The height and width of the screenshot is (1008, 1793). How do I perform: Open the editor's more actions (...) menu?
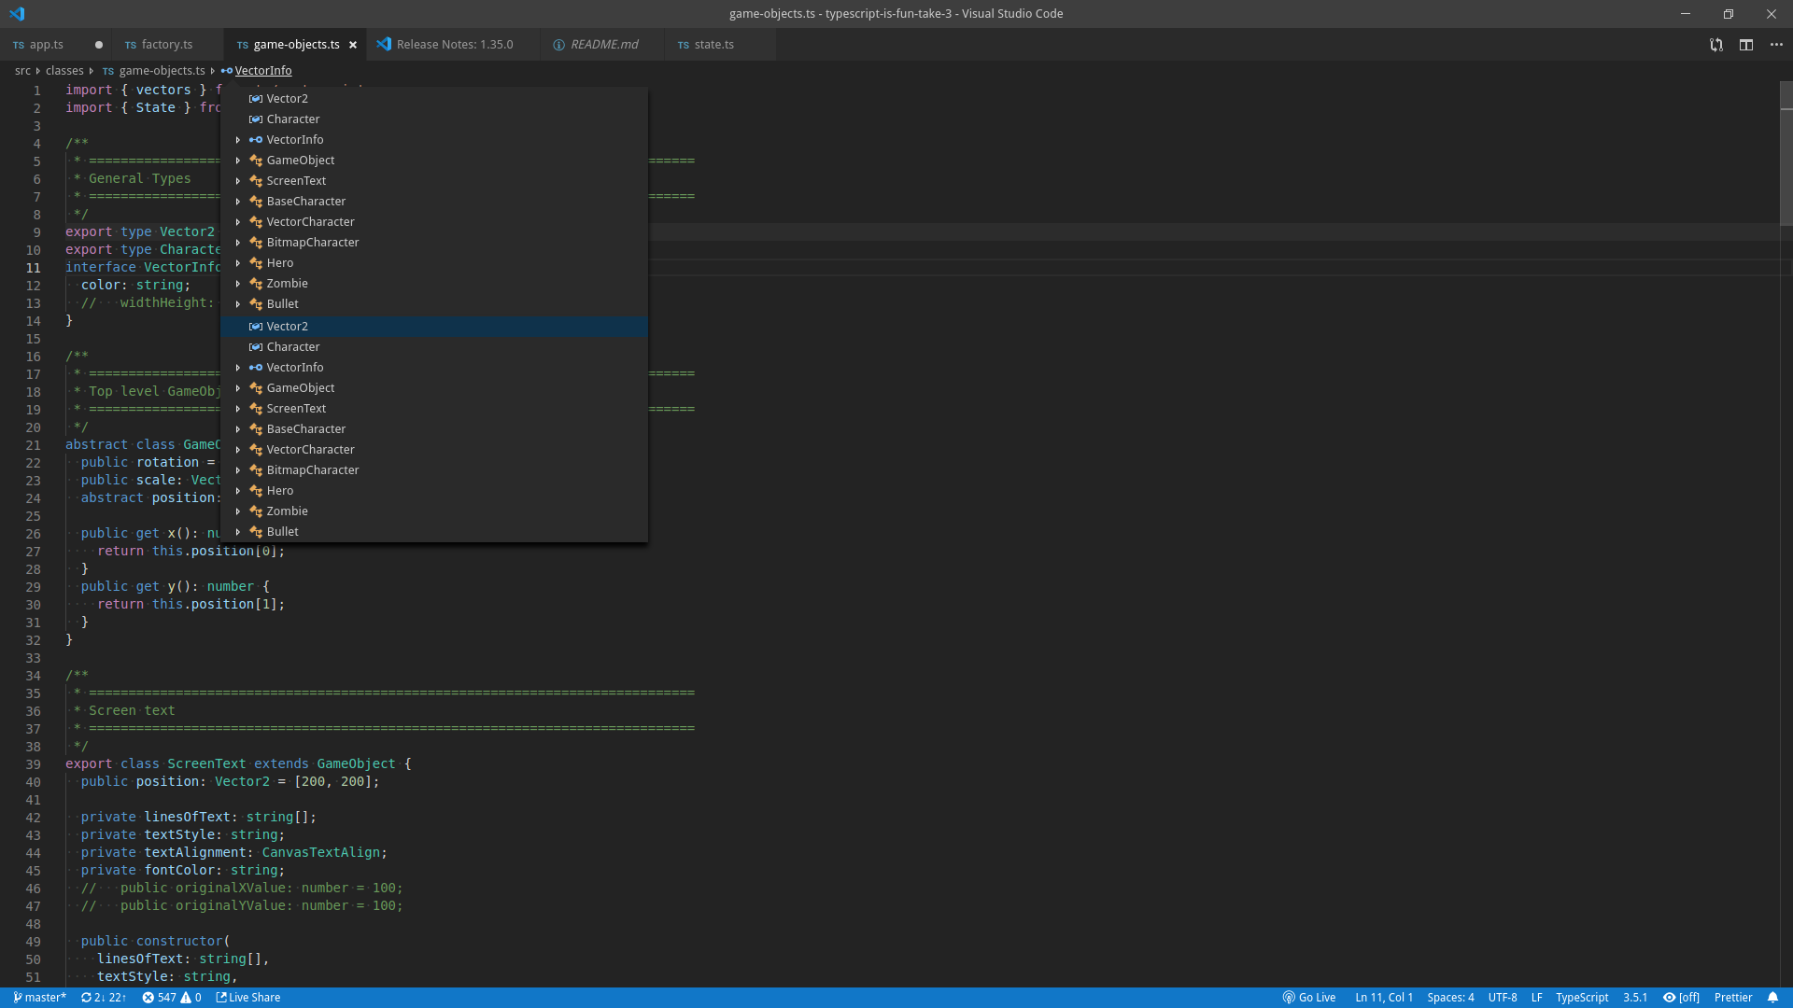tap(1777, 44)
